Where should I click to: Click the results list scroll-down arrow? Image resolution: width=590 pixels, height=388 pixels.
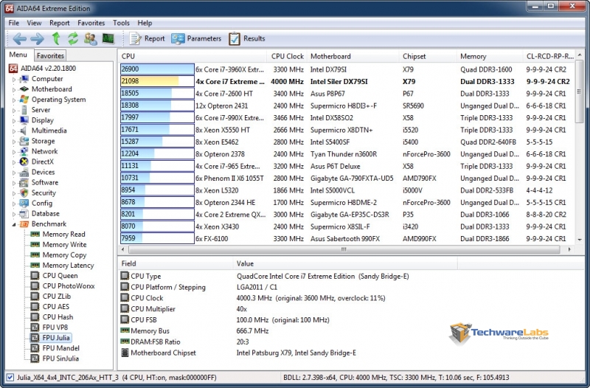coord(580,240)
